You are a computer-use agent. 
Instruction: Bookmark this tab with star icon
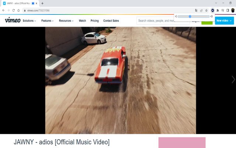click(206, 10)
